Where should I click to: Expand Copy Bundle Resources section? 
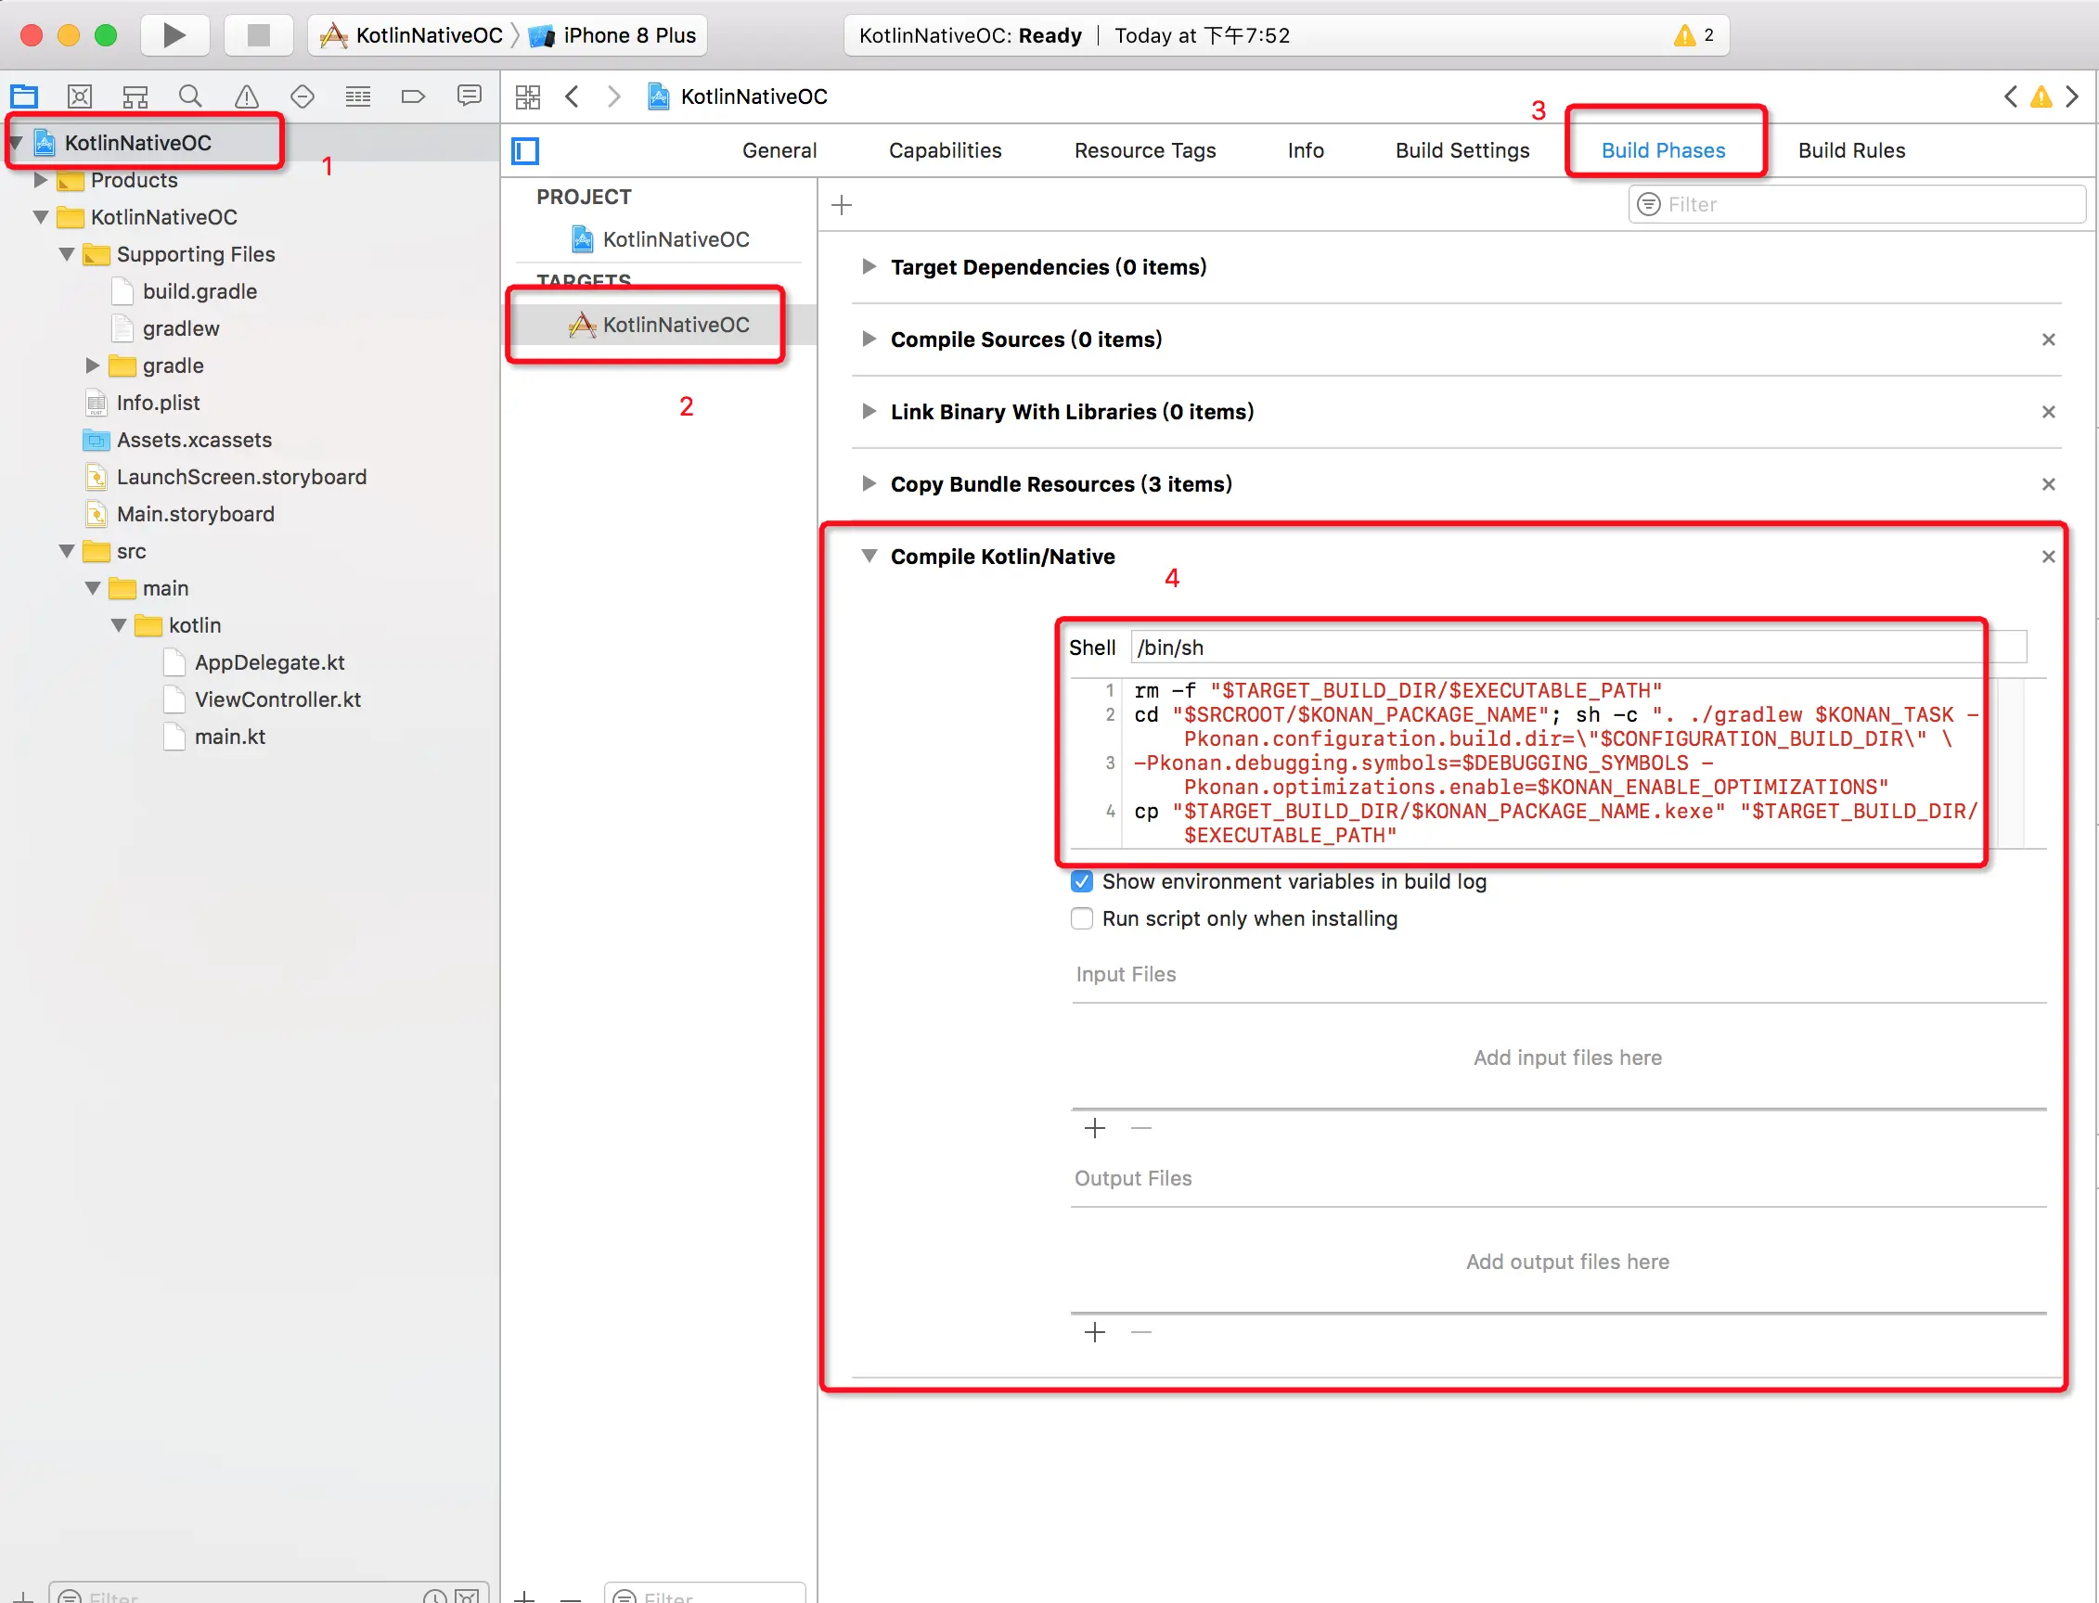869,483
